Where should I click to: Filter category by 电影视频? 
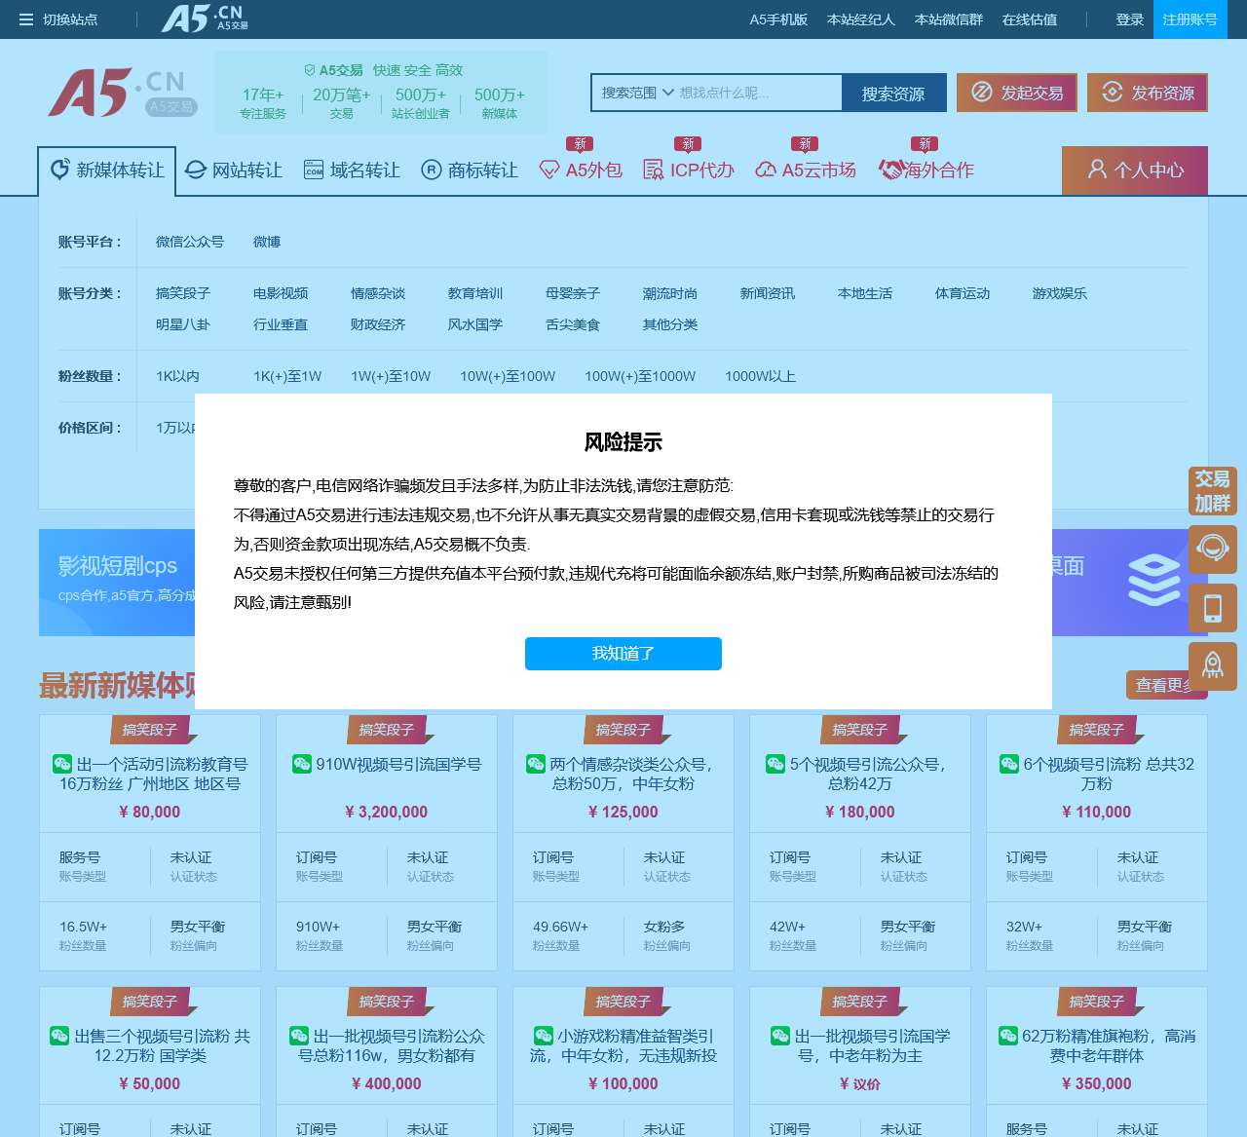(281, 293)
